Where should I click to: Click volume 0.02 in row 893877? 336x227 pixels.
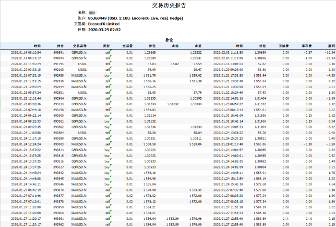coord(130,196)
